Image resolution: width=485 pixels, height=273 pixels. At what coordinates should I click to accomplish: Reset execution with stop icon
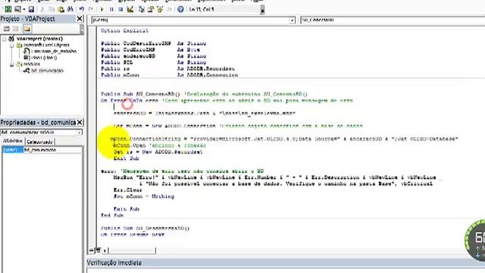coord(120,9)
